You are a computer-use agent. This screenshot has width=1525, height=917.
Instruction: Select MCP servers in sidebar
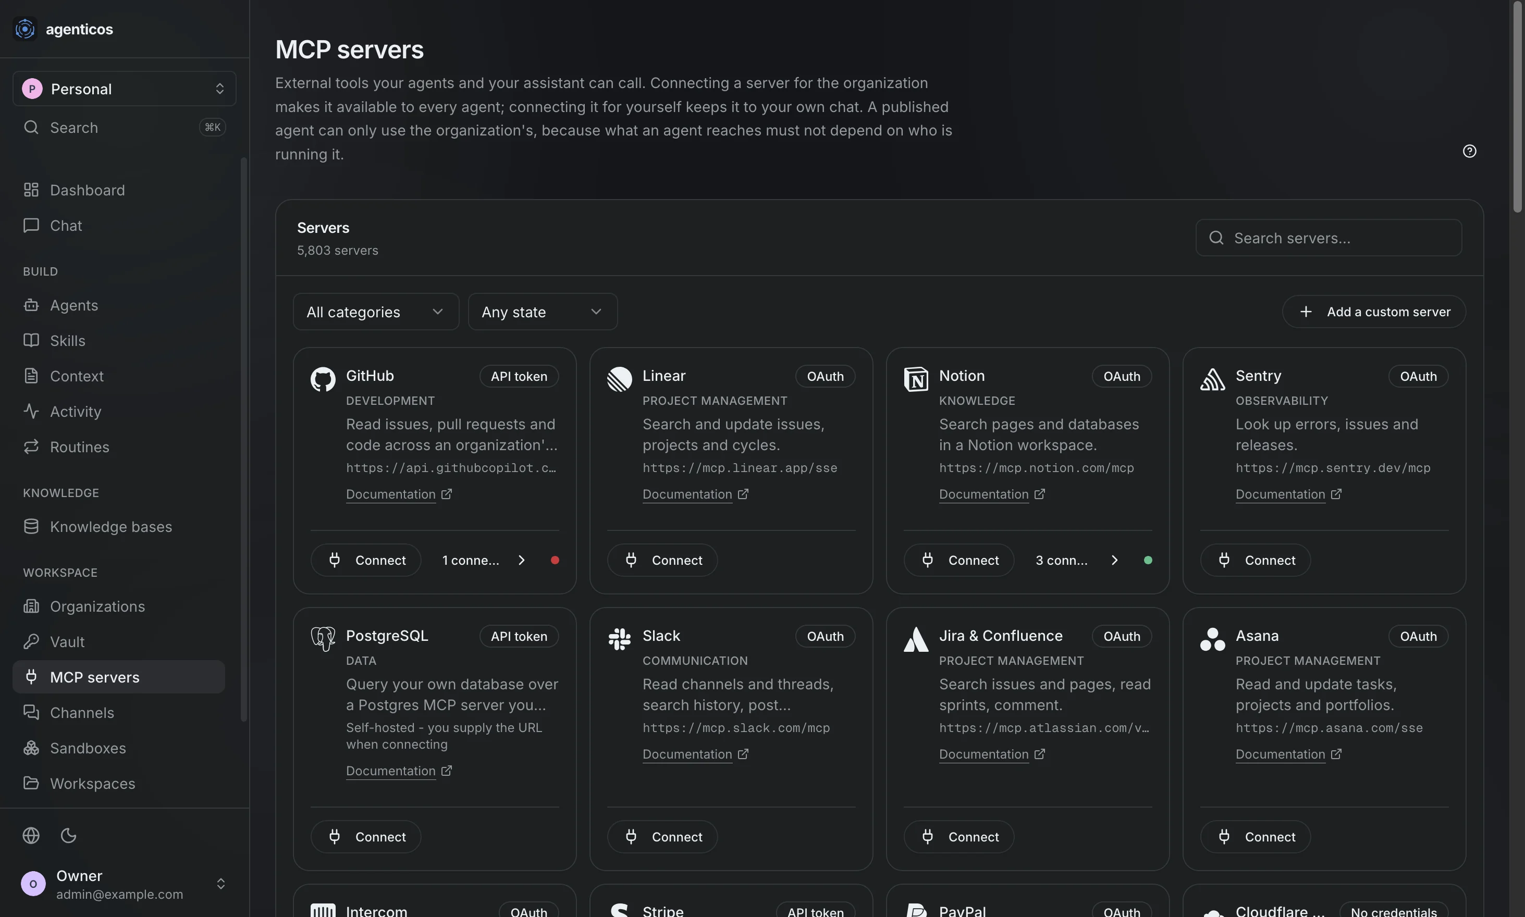[119, 677]
